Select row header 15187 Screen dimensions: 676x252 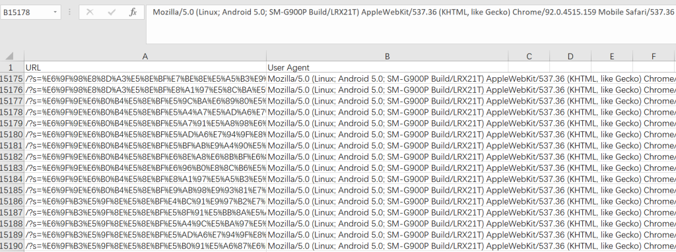(12, 213)
